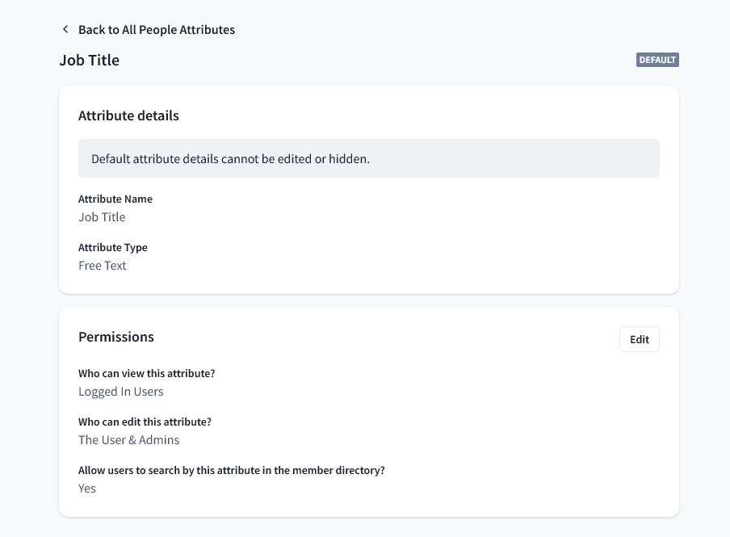Image resolution: width=730 pixels, height=537 pixels.
Task: Click the Attribute details heading
Action: tap(128, 115)
